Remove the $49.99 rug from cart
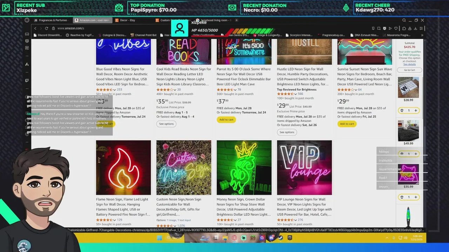This screenshot has height=252, width=449. pyautogui.click(x=402, y=154)
